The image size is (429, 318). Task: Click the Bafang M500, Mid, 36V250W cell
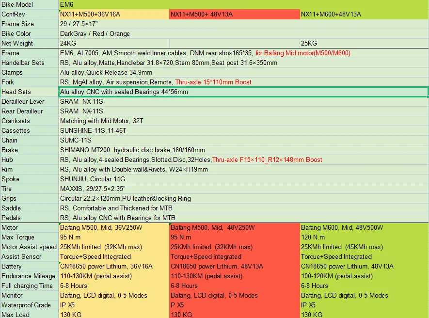click(x=114, y=228)
